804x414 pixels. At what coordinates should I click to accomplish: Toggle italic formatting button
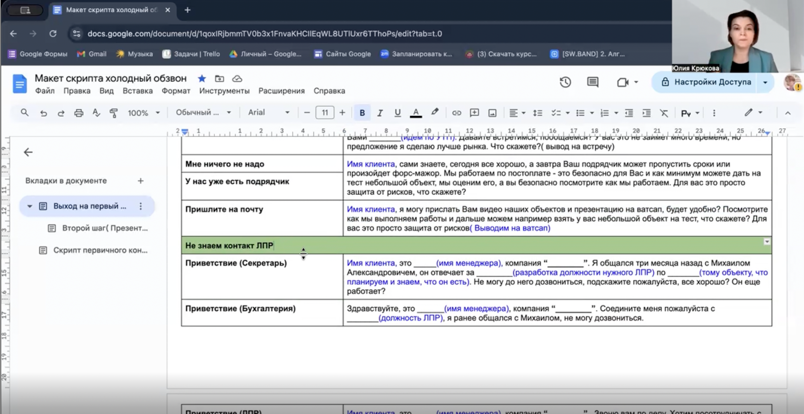[x=380, y=113]
